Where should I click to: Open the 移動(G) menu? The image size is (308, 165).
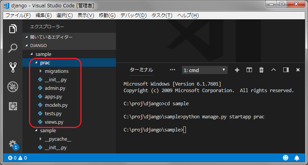[107, 15]
